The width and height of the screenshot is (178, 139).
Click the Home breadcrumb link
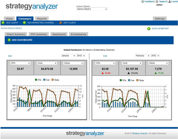(4, 28)
